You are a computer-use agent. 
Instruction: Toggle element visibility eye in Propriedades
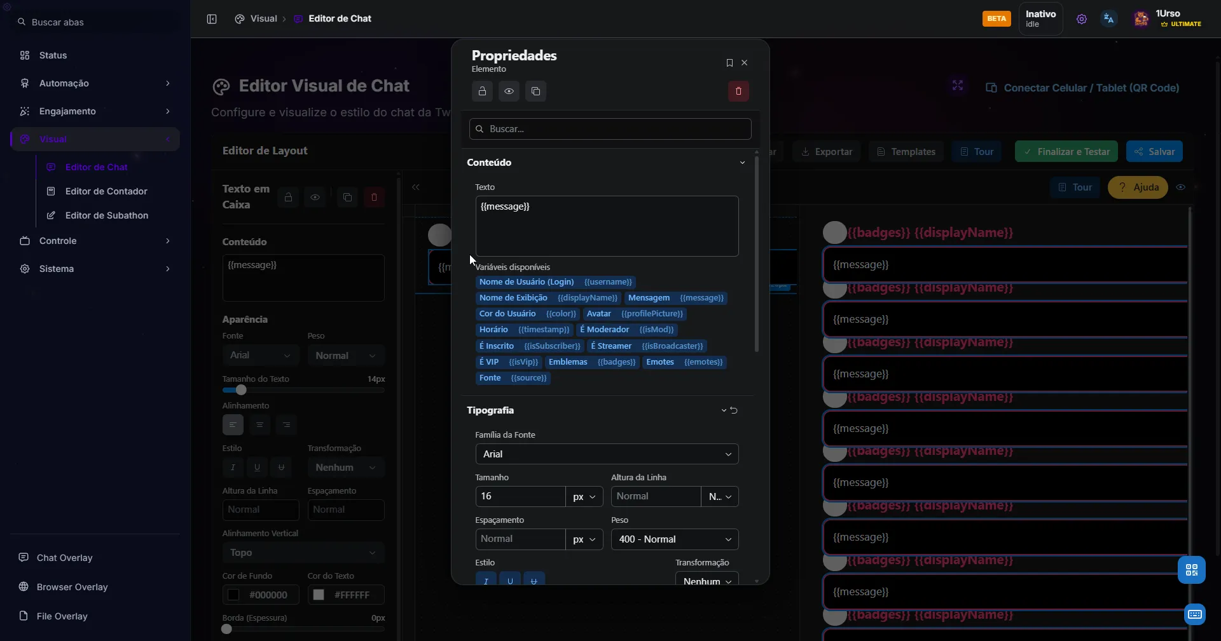point(509,91)
